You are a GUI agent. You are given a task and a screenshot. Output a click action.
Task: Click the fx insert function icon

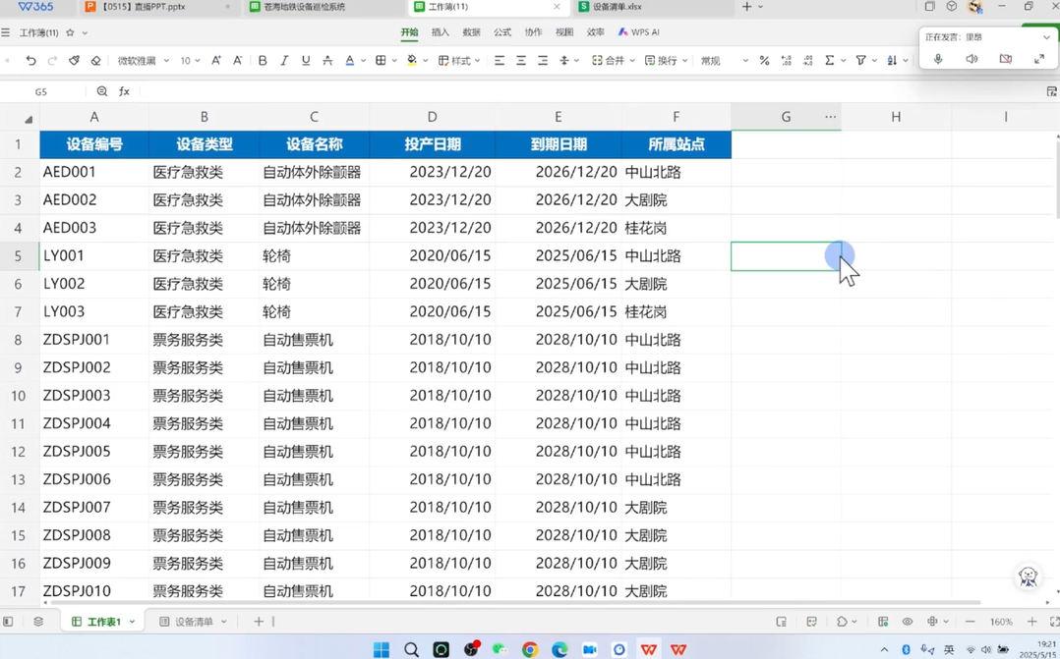[x=125, y=91]
